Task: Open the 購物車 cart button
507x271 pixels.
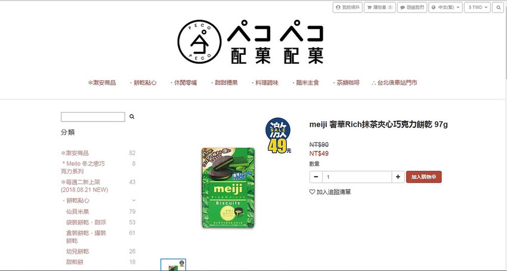Action: coord(380,7)
